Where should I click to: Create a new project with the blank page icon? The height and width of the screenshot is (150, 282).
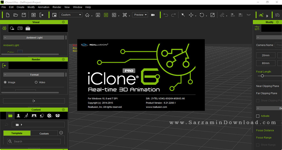coord(8,15)
